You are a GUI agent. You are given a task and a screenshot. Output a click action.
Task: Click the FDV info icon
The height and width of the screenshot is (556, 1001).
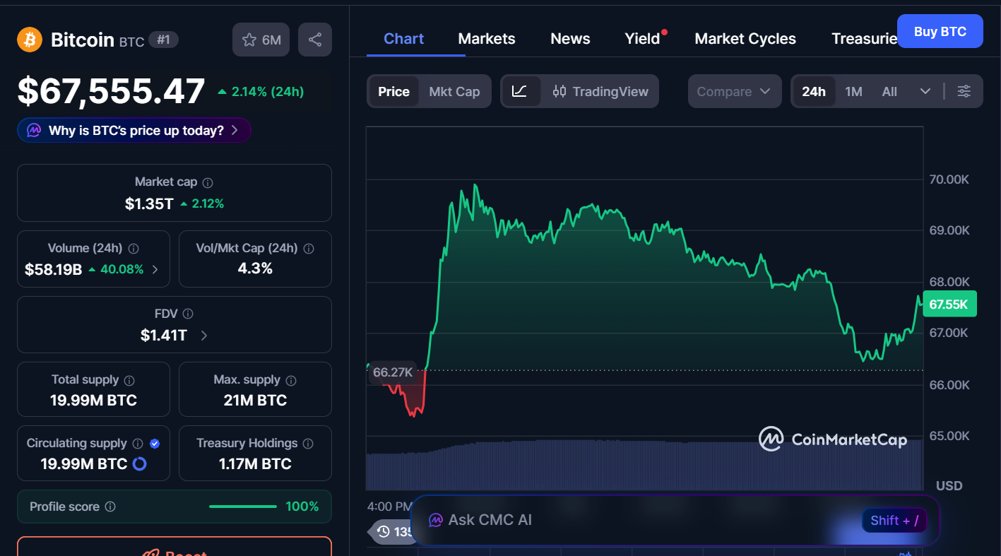(x=188, y=314)
